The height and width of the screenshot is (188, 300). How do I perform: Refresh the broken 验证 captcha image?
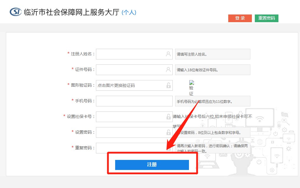pos(191,88)
